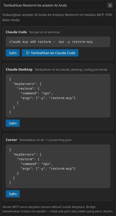
Task: Click the "command": "npx" line in Claude Desktop block
Action: click(x=37, y=93)
